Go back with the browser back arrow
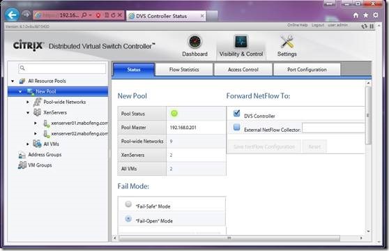This screenshot has height=251, width=389. [12, 15]
